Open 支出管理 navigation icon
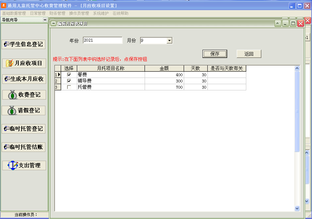Image resolution: width=312 pixels, height=219 pixels. coord(24,165)
